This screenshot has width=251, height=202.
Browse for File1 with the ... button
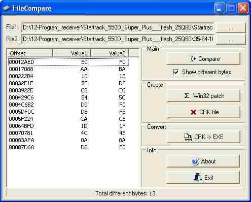pos(231,27)
